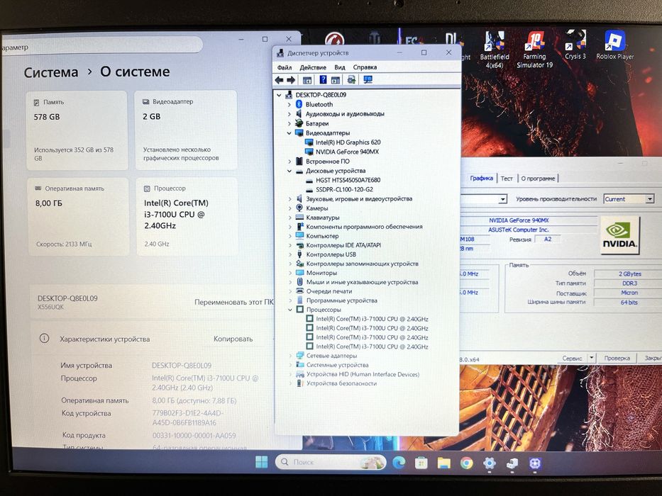Click the driver update toolbar icon
662x496 pixels.
[351, 79]
